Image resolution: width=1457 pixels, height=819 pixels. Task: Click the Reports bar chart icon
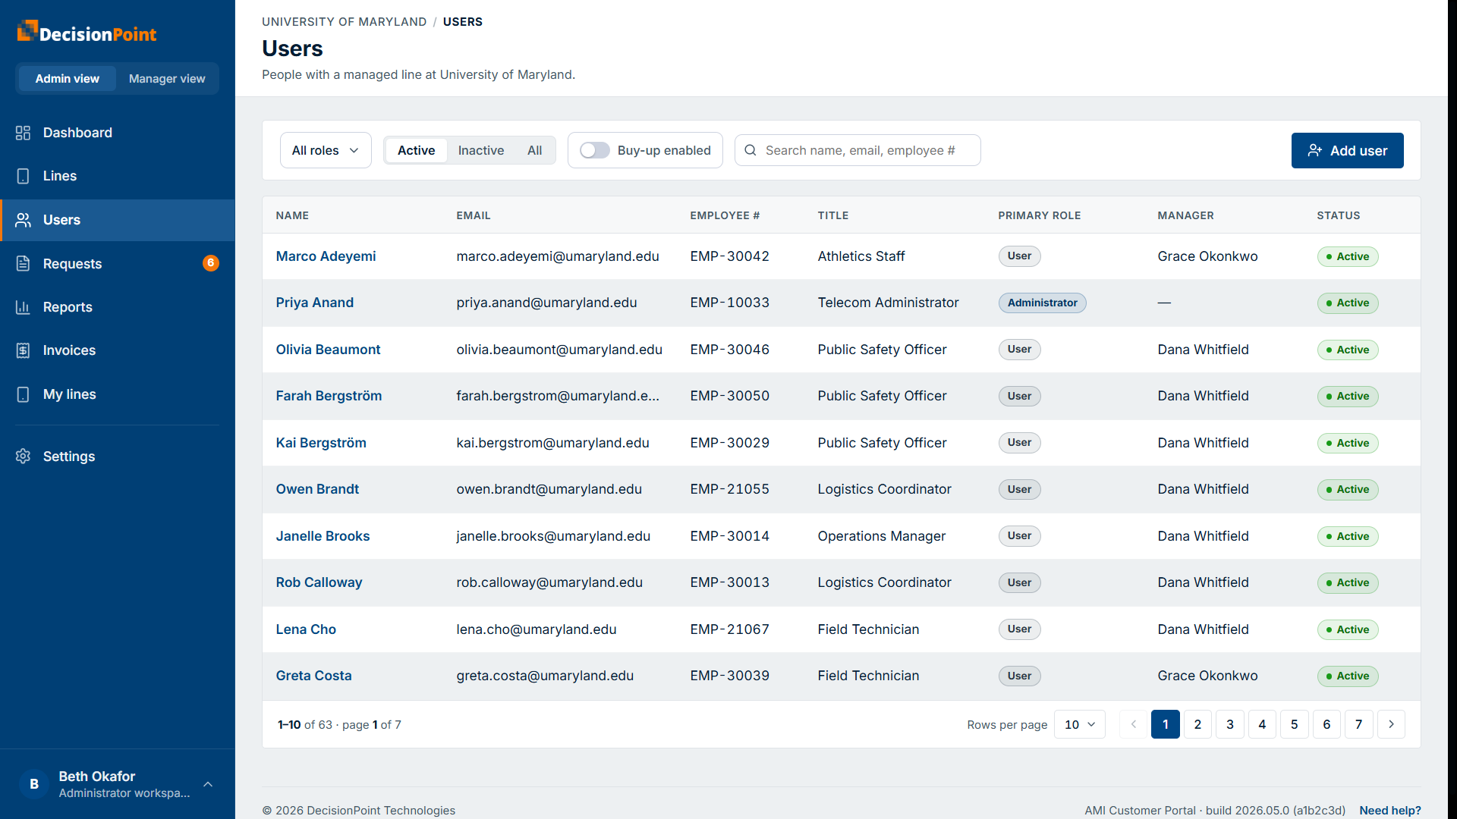click(23, 307)
